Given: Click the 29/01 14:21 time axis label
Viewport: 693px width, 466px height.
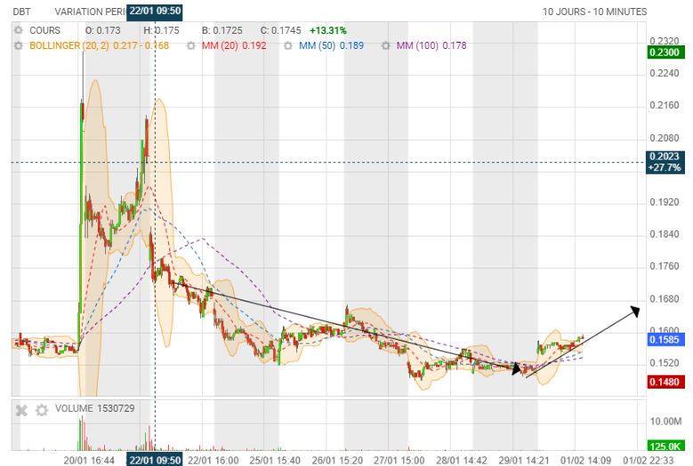Looking at the screenshot, I should [524, 461].
